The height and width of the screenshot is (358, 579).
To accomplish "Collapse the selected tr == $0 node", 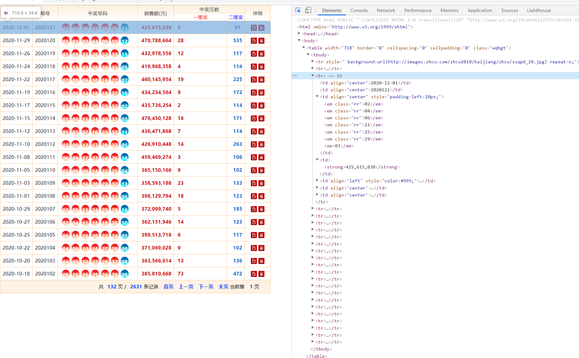I will [313, 76].
